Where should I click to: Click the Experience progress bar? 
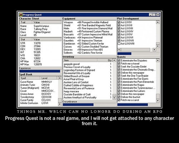tap(40, 71)
